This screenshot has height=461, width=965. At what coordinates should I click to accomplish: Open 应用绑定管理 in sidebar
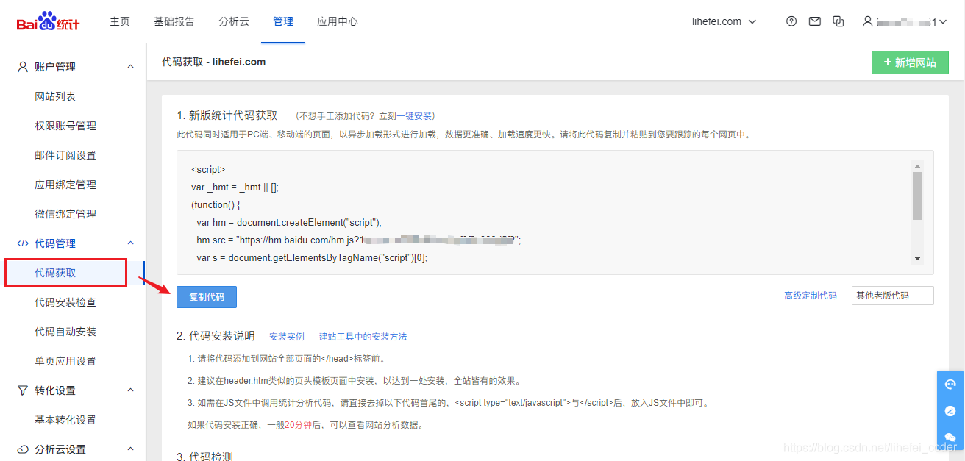tap(65, 185)
